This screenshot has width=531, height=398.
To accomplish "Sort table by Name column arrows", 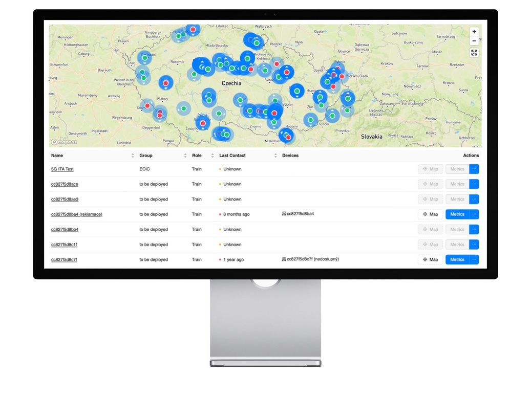I will tap(133, 156).
